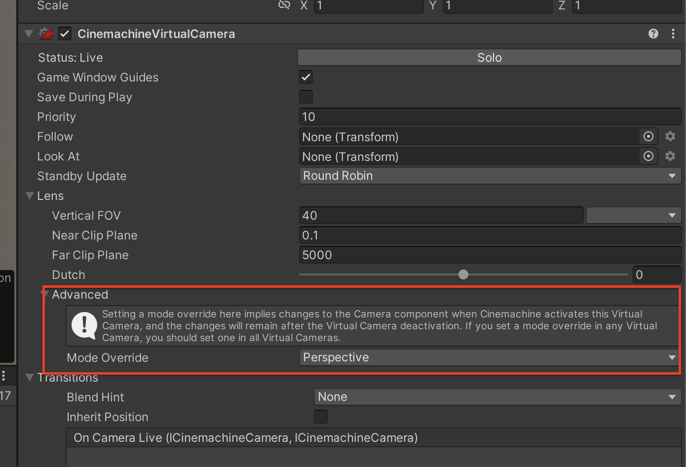This screenshot has width=686, height=467.
Task: Open gear settings next to Follow field
Action: point(670,136)
